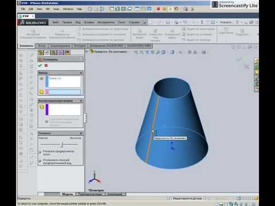Reset the VM with the VMware restart button

point(176,9)
